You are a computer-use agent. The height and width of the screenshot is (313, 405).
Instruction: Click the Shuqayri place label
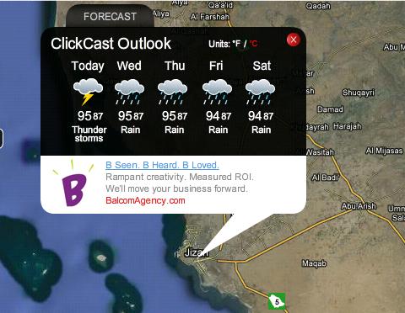(x=359, y=93)
